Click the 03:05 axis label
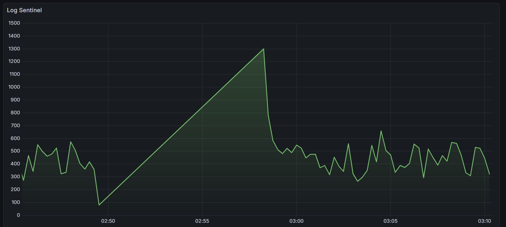 tap(391, 221)
